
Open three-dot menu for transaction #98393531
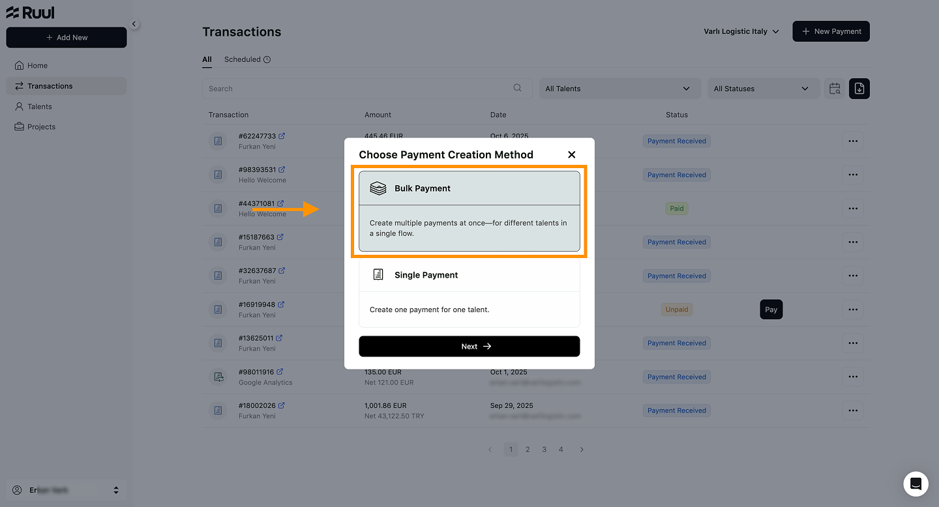(x=852, y=175)
